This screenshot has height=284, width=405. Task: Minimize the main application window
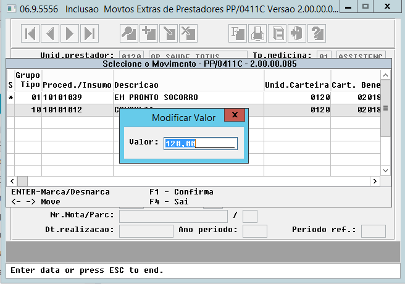pyautogui.click(x=348, y=7)
